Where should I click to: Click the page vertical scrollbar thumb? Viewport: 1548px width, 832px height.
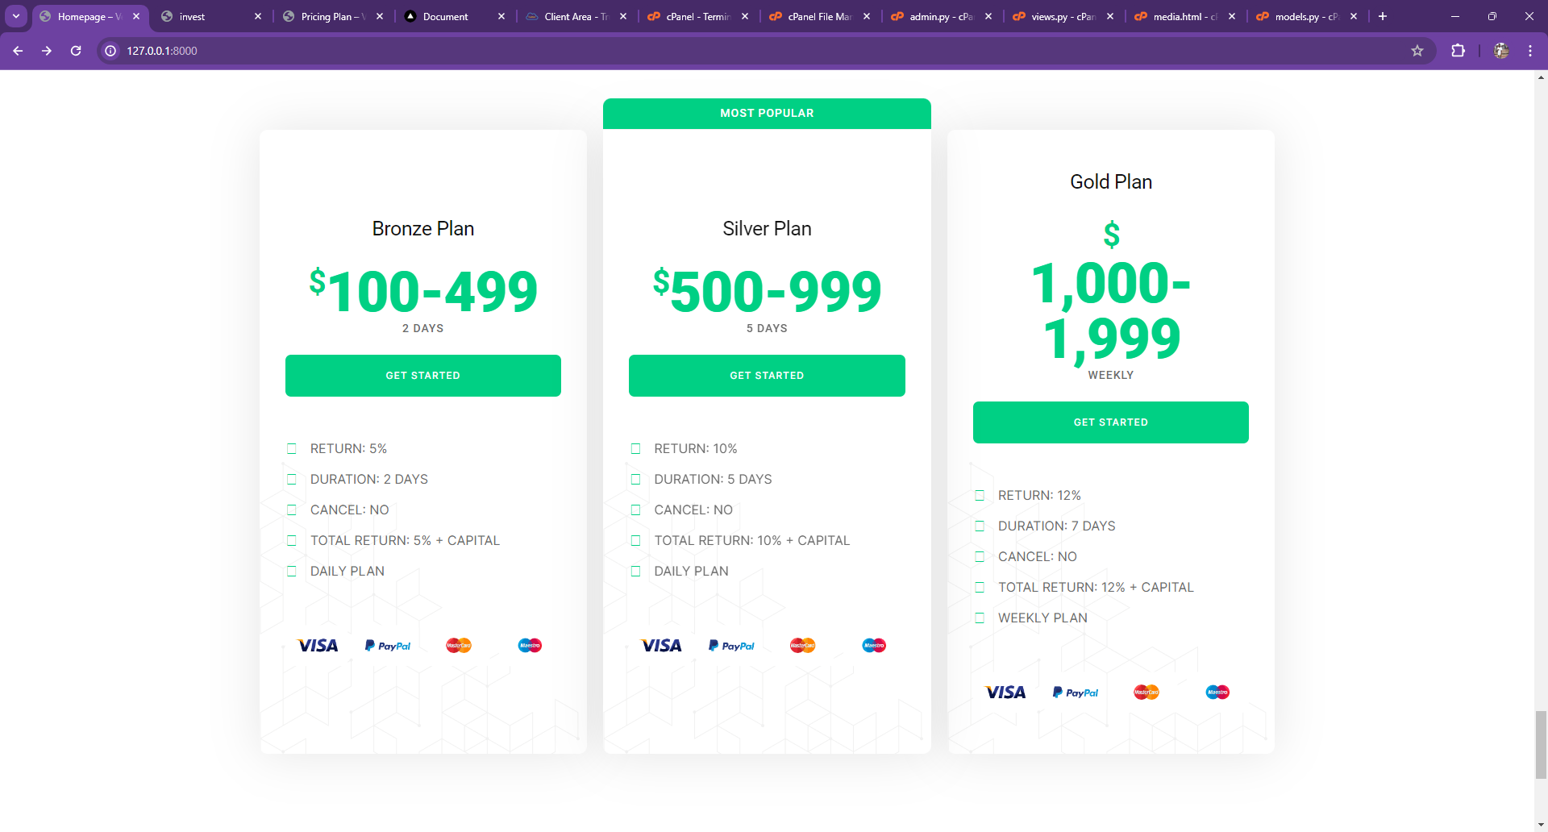tap(1541, 744)
